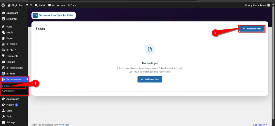Click the Media sidebar icon
The image size is (275, 126).
3,33
